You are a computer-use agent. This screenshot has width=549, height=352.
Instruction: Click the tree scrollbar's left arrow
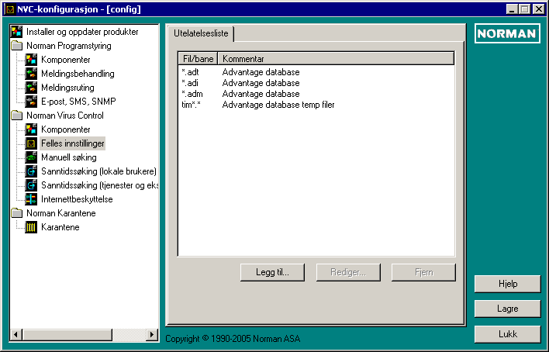(x=16, y=334)
